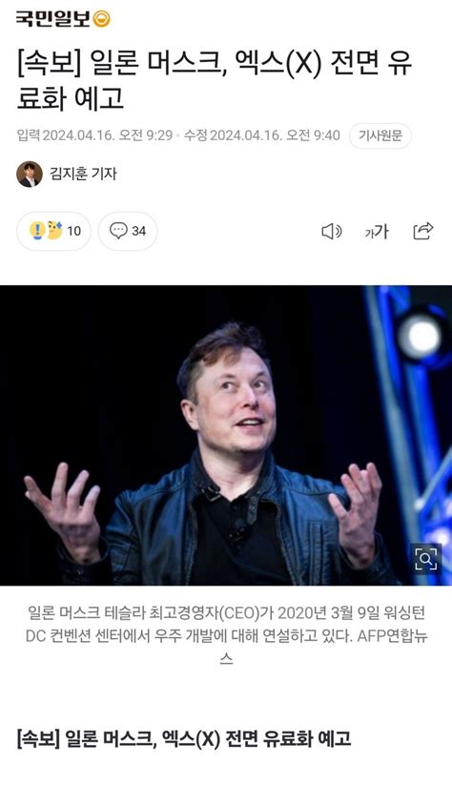Select the photo caption mentioning 워싱턴 DC 컨벤션 센터

(226, 636)
